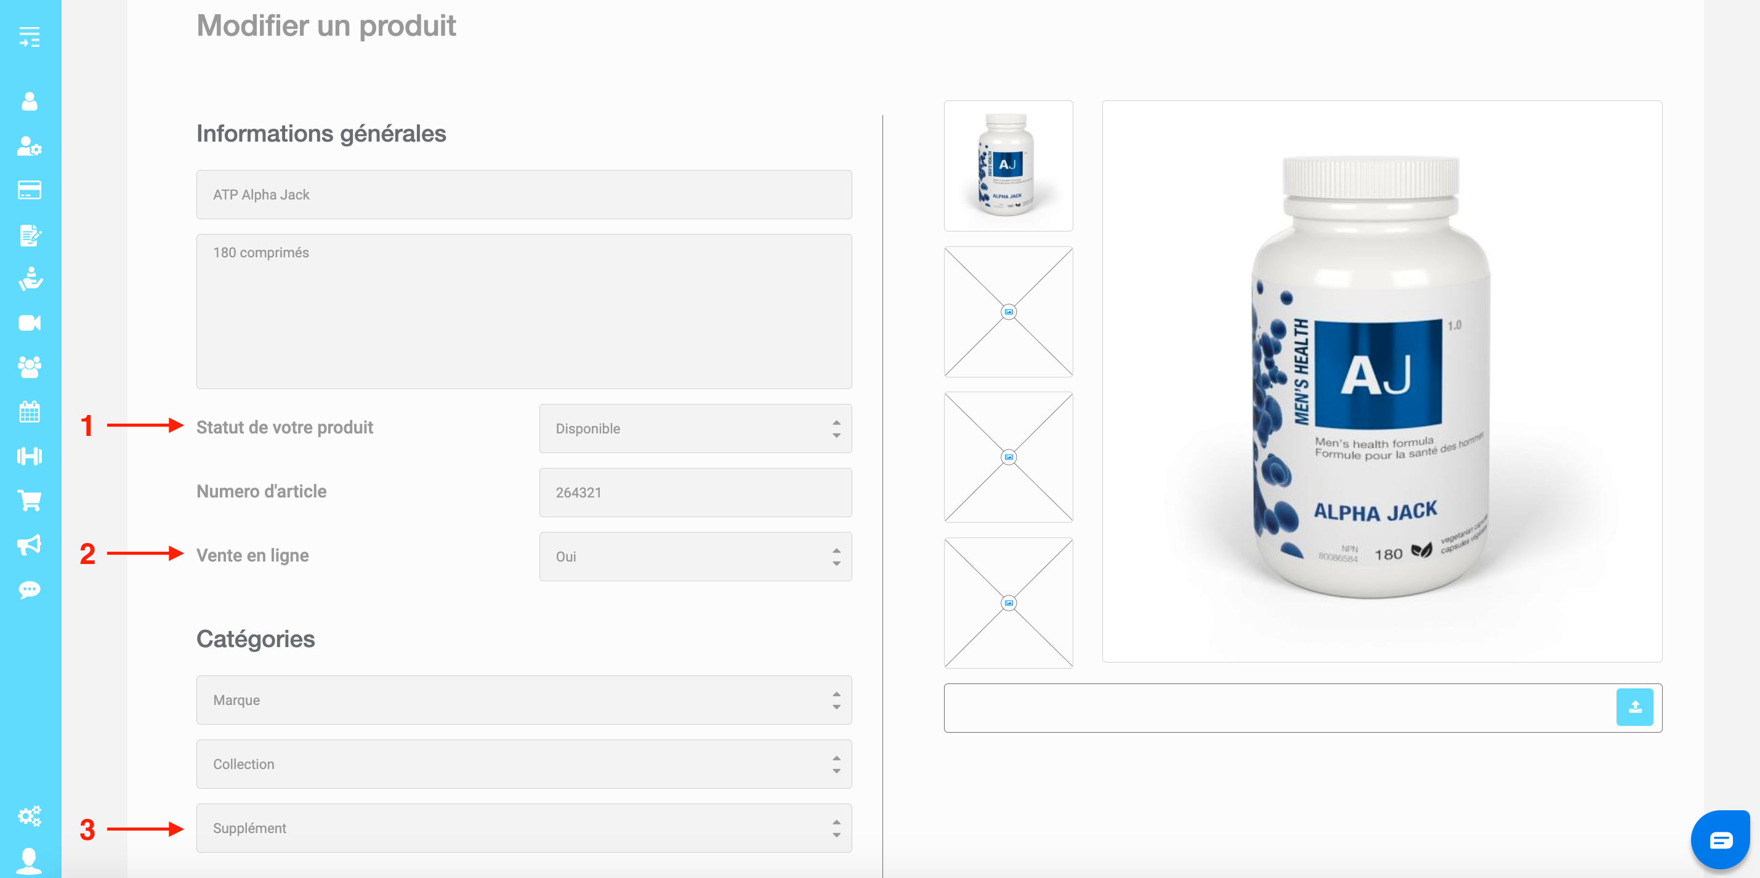The height and width of the screenshot is (878, 1760).
Task: Click the blue image upload button
Action: (x=1634, y=706)
